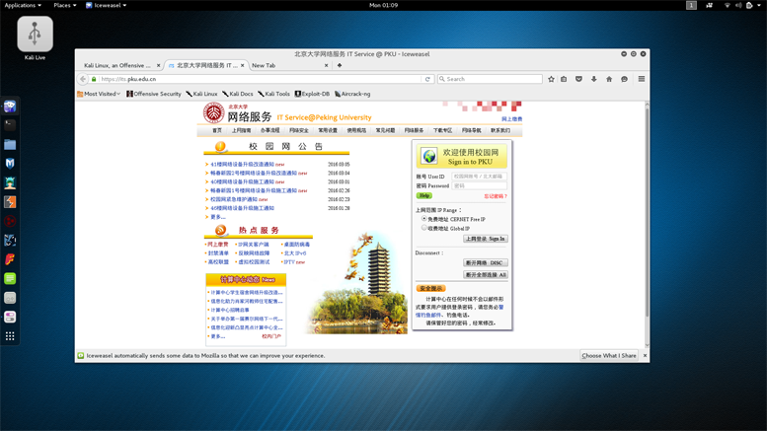Open Faraday red F dock icon
The height and width of the screenshot is (431, 767).
(10, 259)
